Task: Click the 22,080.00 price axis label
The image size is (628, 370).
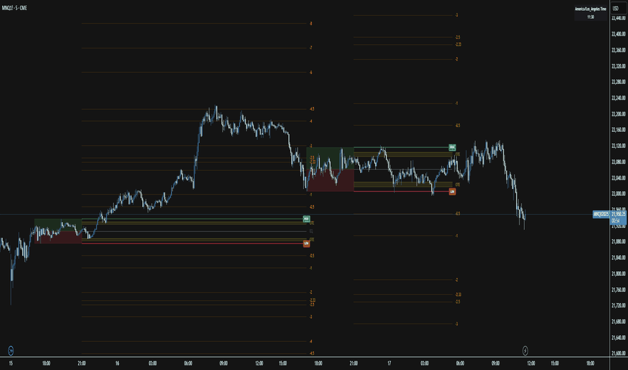Action: pos(619,162)
